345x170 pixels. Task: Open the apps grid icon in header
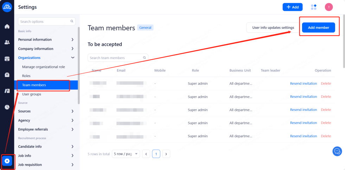(314, 7)
